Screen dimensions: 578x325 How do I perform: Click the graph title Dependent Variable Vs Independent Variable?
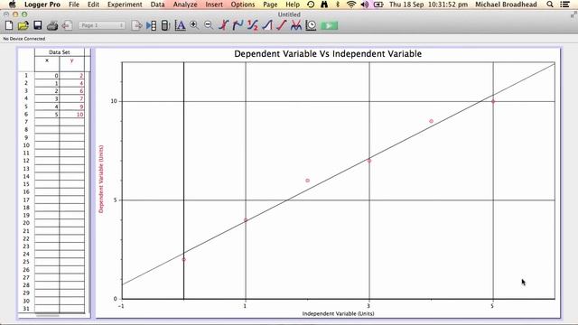click(x=328, y=54)
